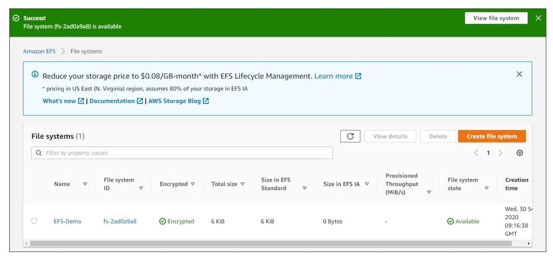Click the Total size 6 KiB cell
Viewport: 553px width, 264px height.
point(218,221)
